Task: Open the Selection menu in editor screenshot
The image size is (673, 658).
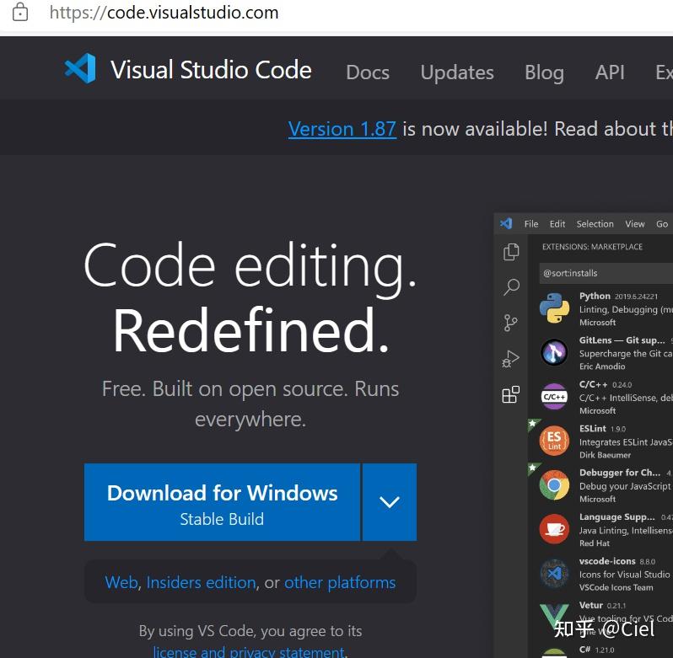Action: point(595,224)
